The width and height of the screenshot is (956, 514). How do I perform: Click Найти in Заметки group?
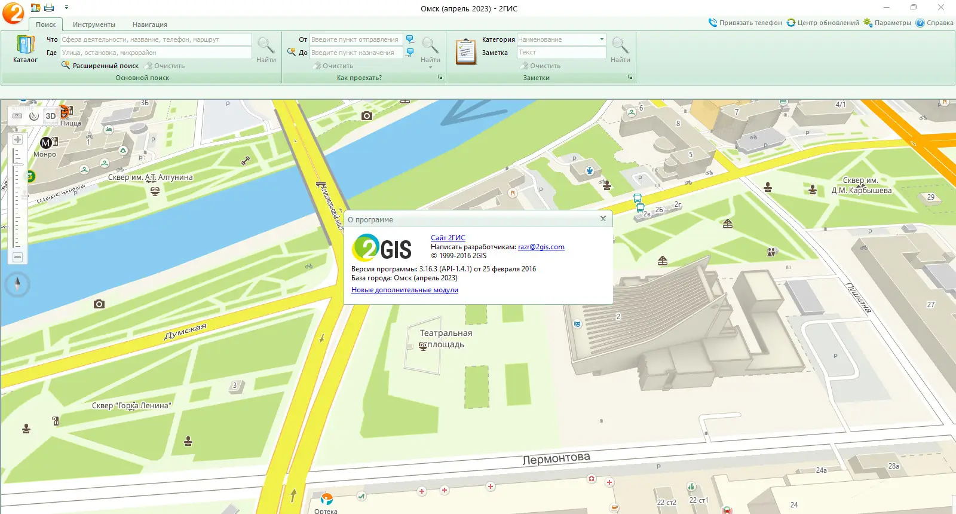pyautogui.click(x=620, y=50)
